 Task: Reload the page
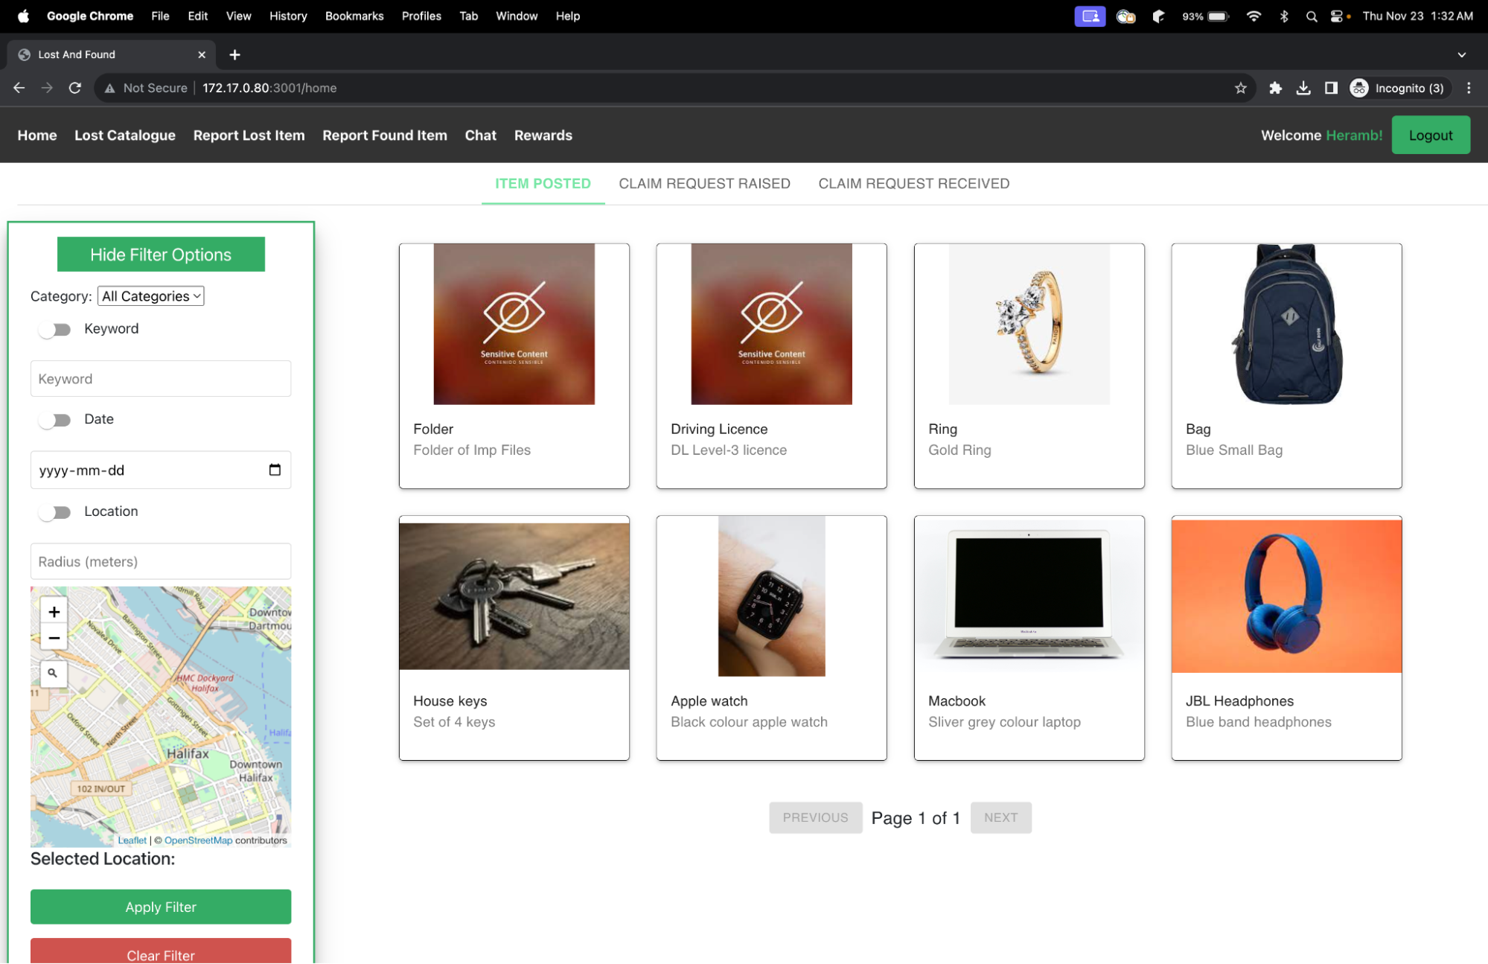coord(75,88)
